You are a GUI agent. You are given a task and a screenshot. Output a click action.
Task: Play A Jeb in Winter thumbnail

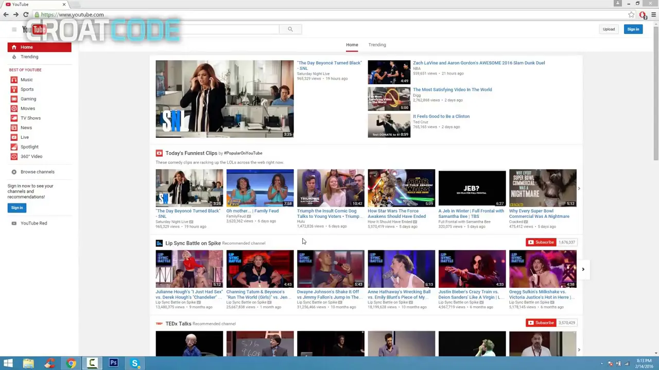coord(472,188)
